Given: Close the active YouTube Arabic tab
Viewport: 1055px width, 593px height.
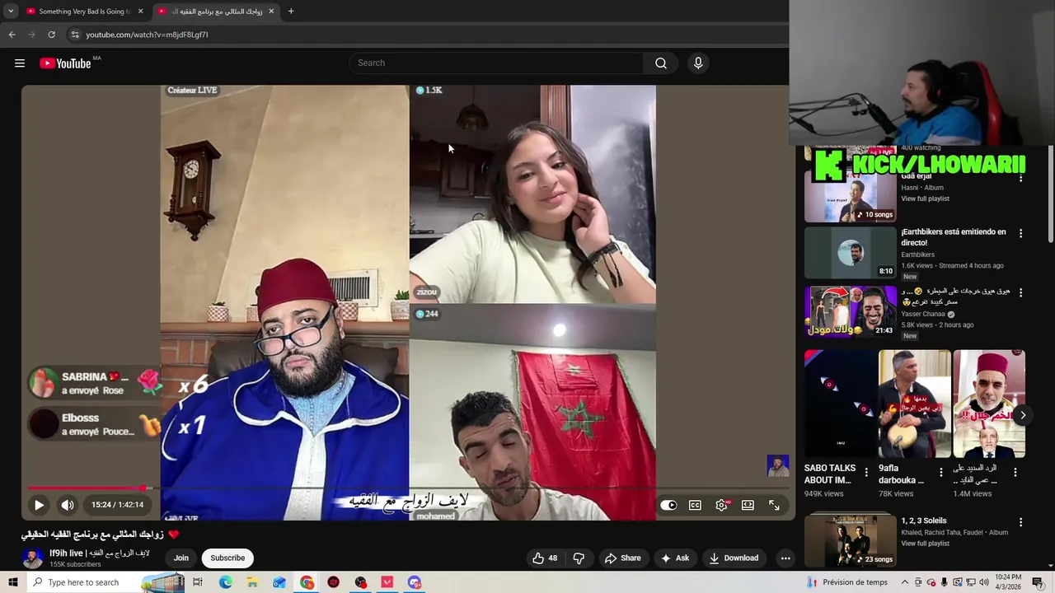Looking at the screenshot, I should pyautogui.click(x=271, y=12).
